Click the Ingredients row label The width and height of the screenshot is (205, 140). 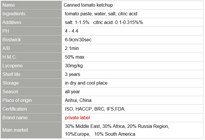(x=31, y=14)
